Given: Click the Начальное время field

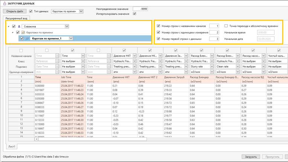Looking at the screenshot, I should point(265,32).
